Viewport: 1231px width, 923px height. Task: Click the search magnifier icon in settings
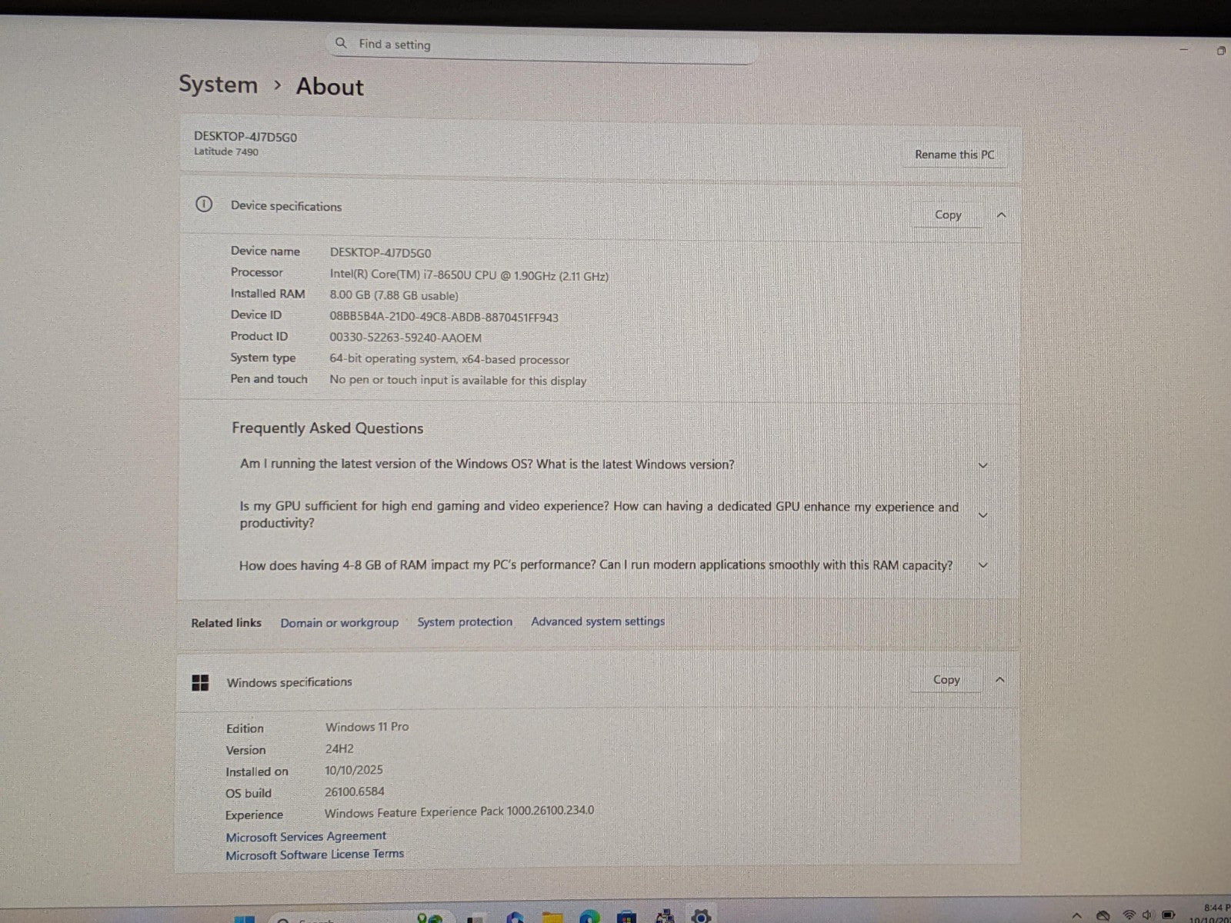342,44
